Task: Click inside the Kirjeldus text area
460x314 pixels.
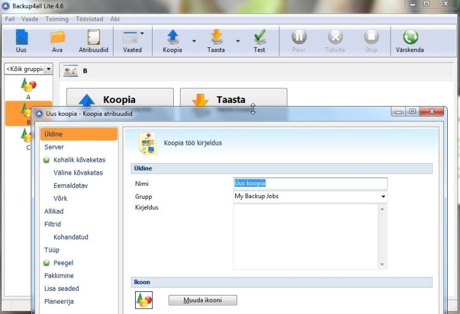Action: [x=306, y=237]
